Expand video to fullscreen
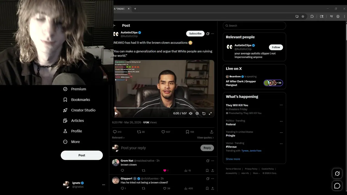347x195 pixels. [210, 113]
